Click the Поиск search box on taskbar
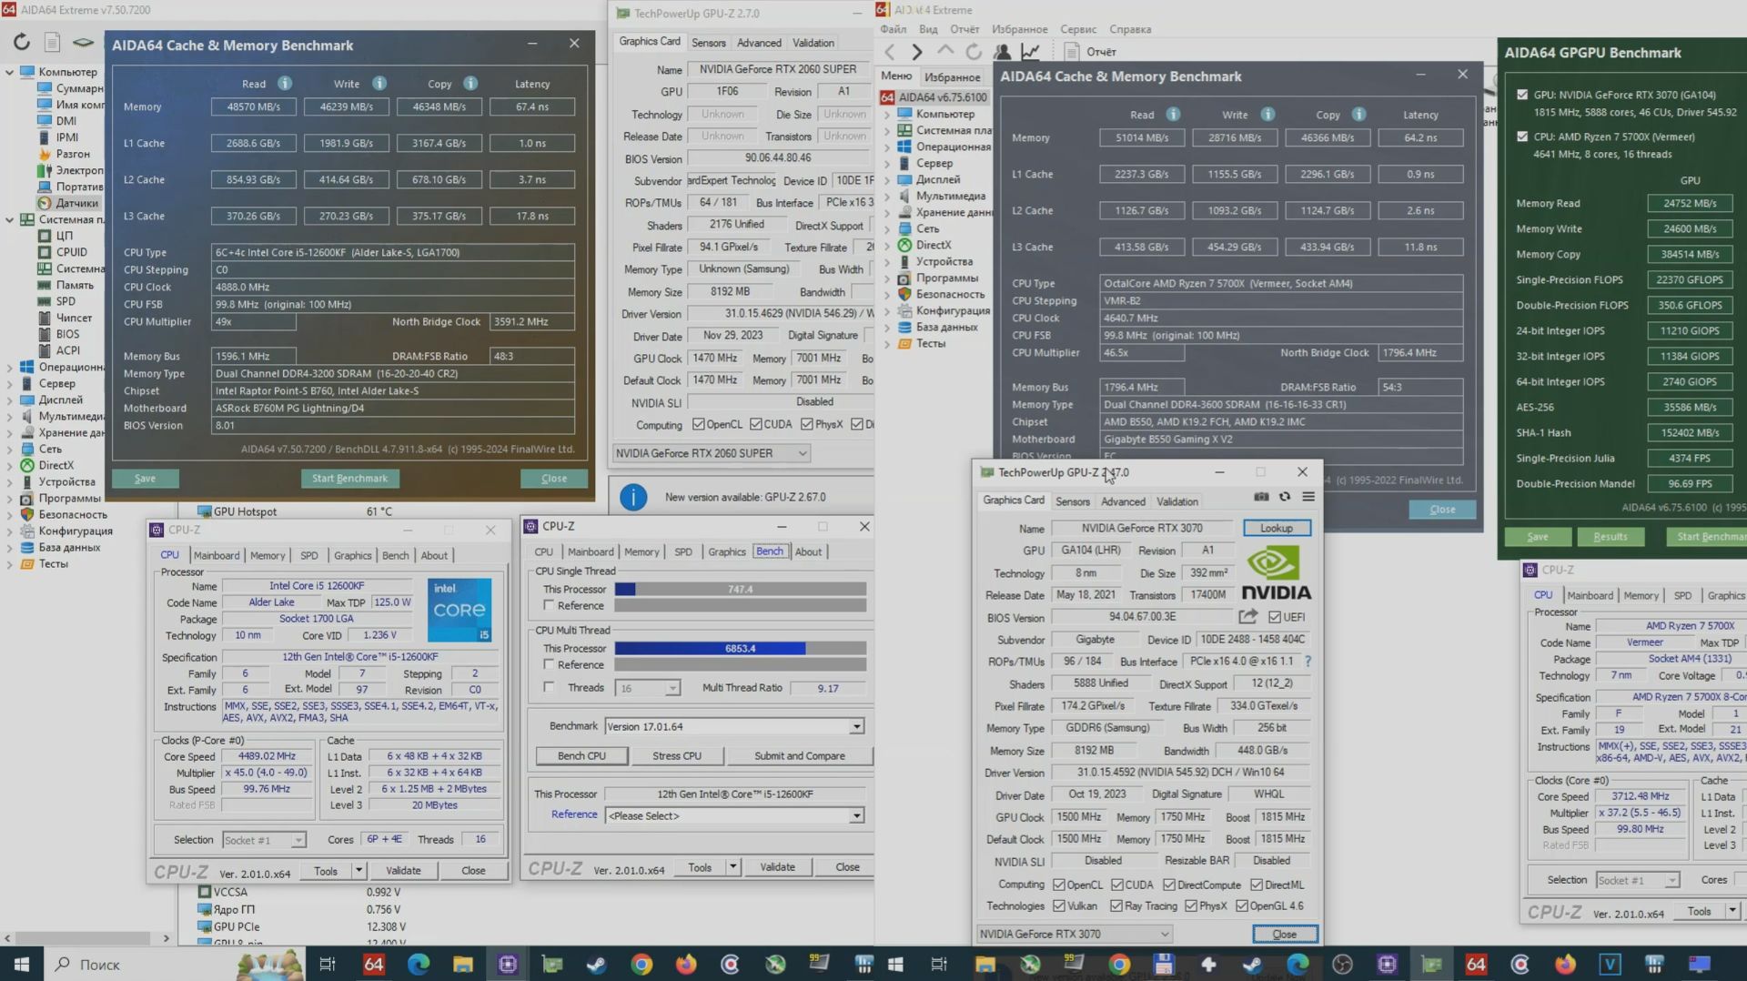The width and height of the screenshot is (1747, 981). pos(100,964)
